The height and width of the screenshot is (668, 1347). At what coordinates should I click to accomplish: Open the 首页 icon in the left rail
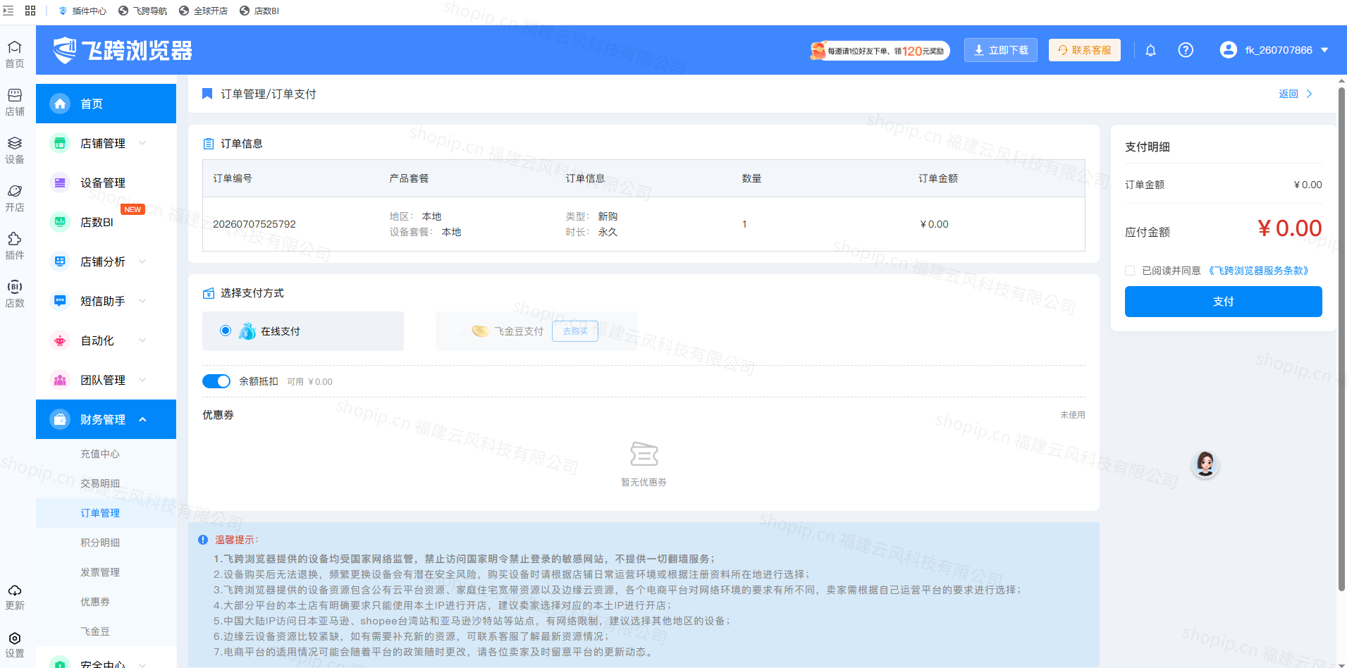pos(15,54)
